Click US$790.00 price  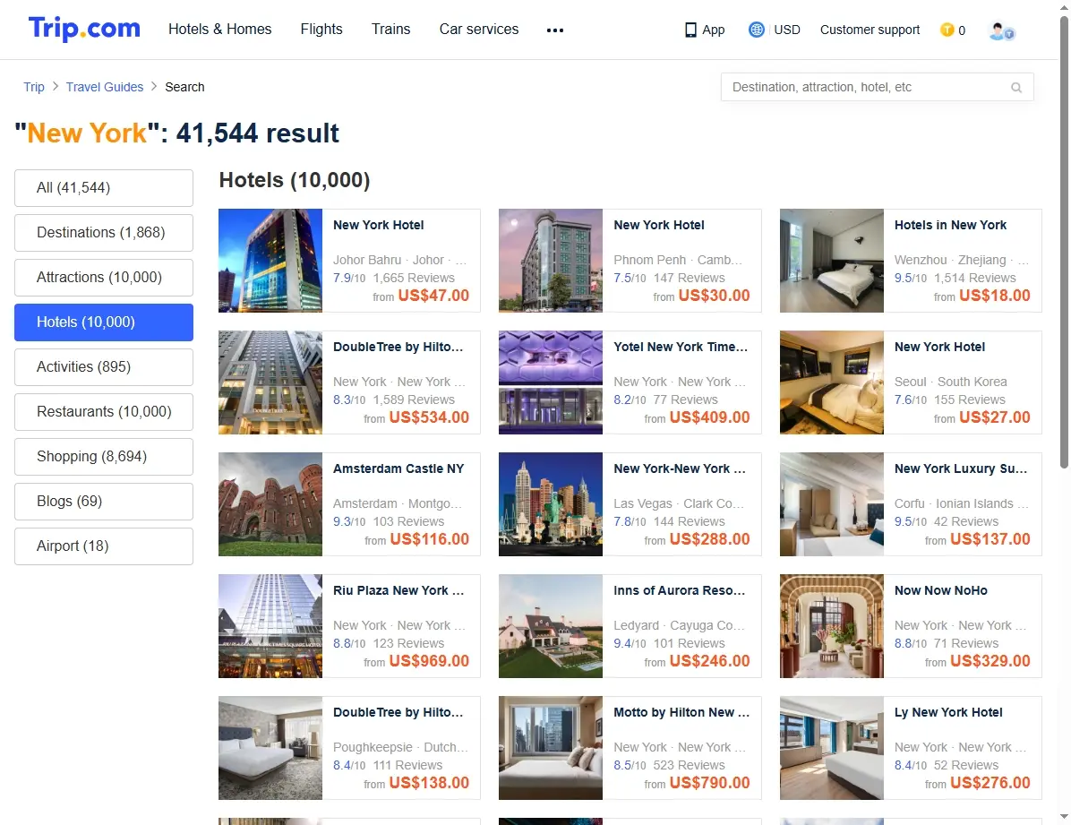point(710,783)
